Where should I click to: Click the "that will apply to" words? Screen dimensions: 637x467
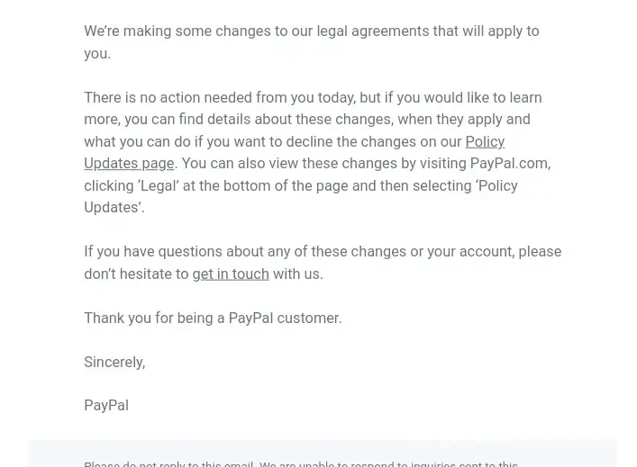[x=486, y=31]
